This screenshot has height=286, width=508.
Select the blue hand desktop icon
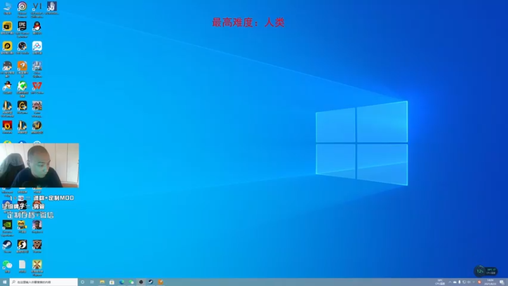point(52,7)
